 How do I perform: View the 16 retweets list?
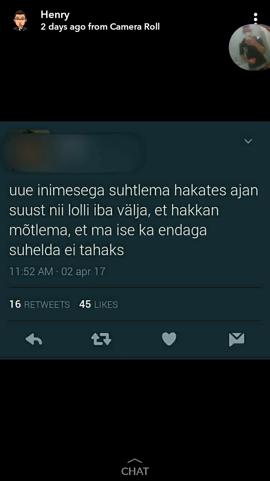click(39, 304)
